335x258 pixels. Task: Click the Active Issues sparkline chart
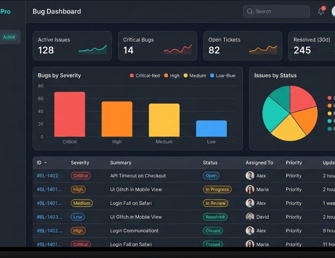click(x=92, y=49)
